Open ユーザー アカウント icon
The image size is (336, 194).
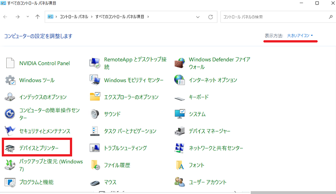pos(180,182)
